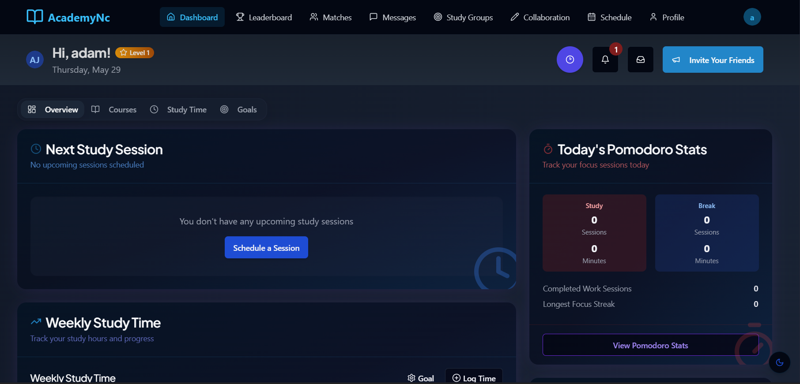Click 'Completed Work Sessions' text
The image size is (800, 384).
(x=587, y=288)
